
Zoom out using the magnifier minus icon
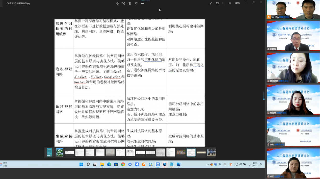pyautogui.click(x=223, y=3)
